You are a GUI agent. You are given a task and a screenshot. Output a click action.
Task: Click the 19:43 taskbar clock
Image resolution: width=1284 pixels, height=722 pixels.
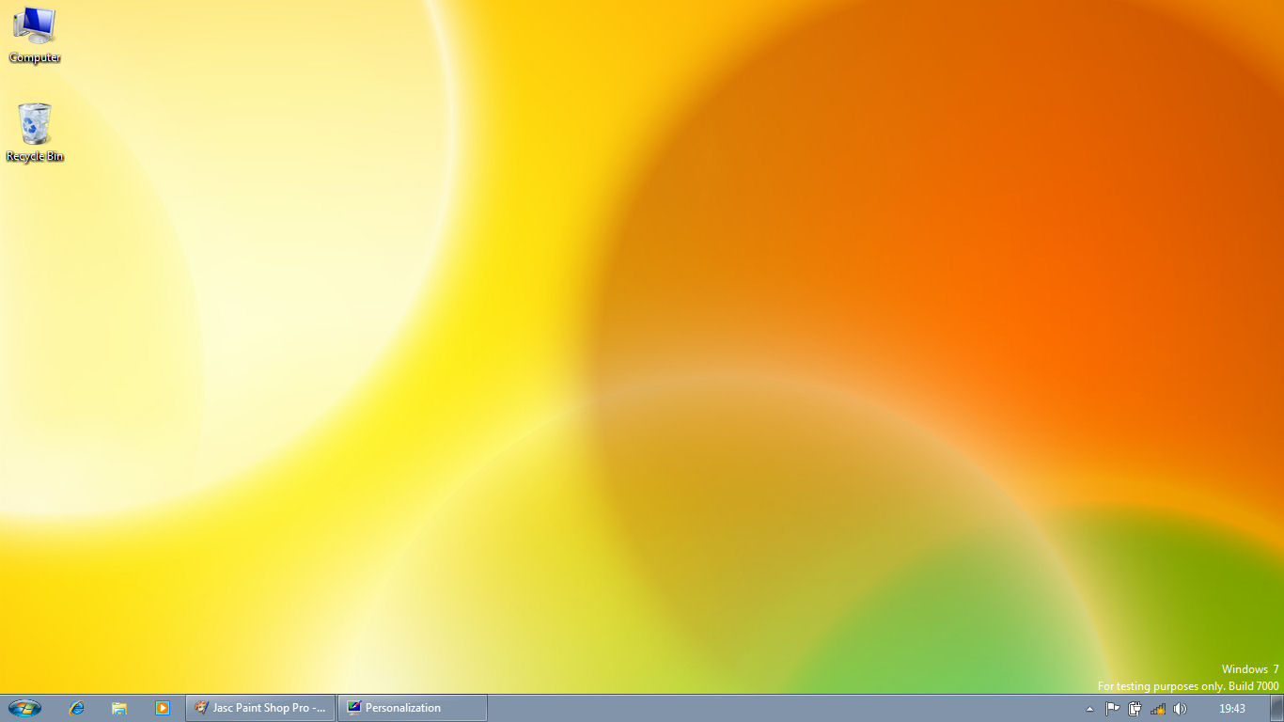click(x=1232, y=709)
